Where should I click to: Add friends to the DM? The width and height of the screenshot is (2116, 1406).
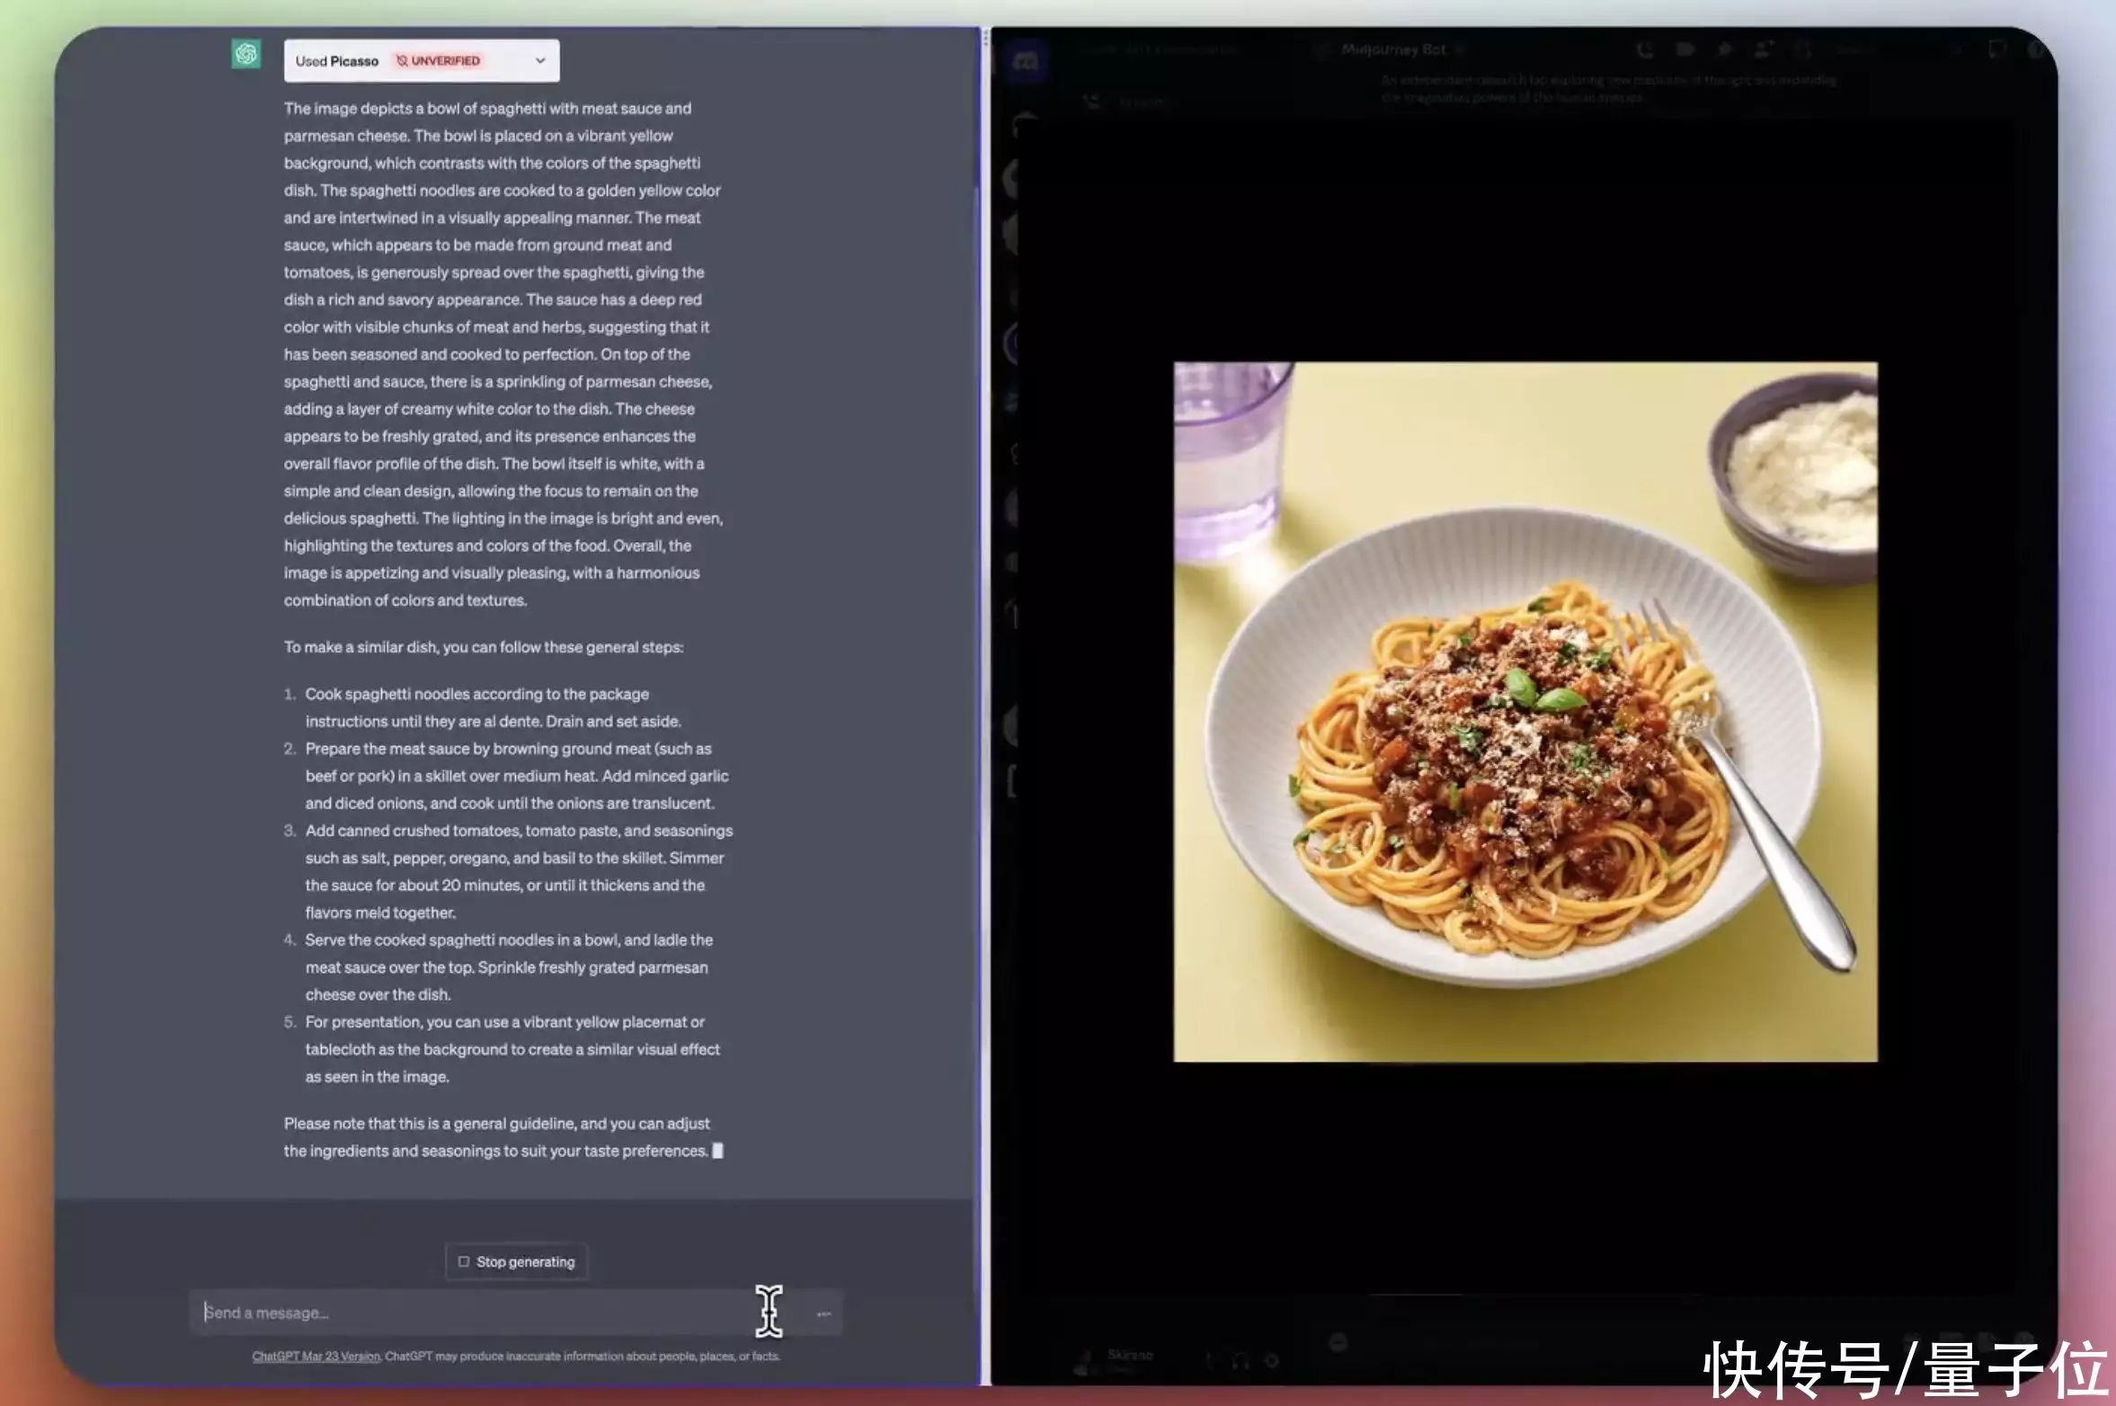1763,50
